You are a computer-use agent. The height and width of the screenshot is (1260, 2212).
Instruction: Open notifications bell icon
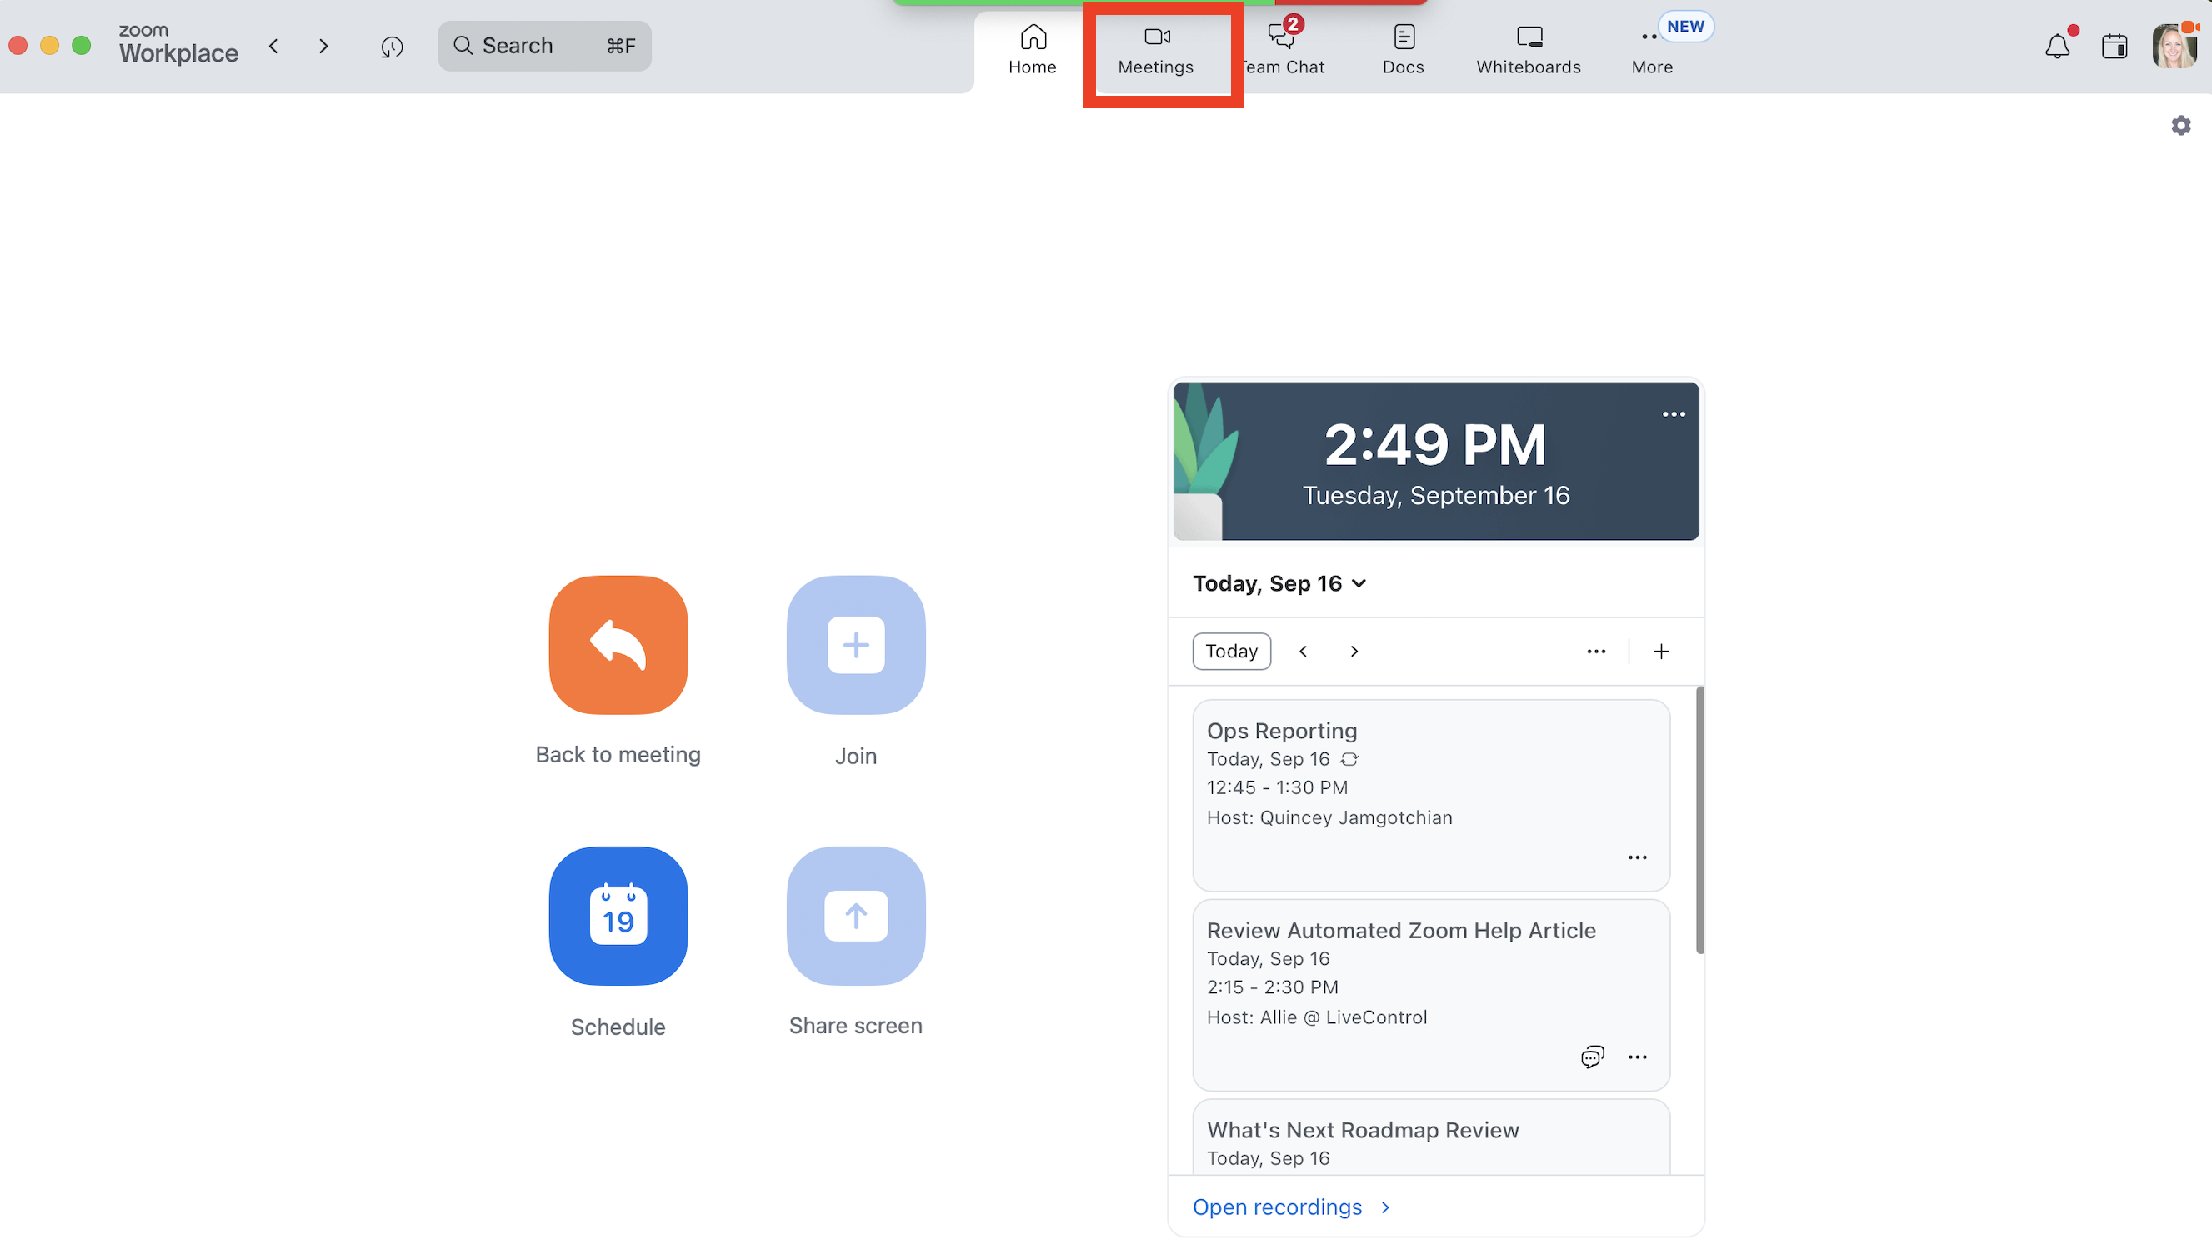(2057, 47)
